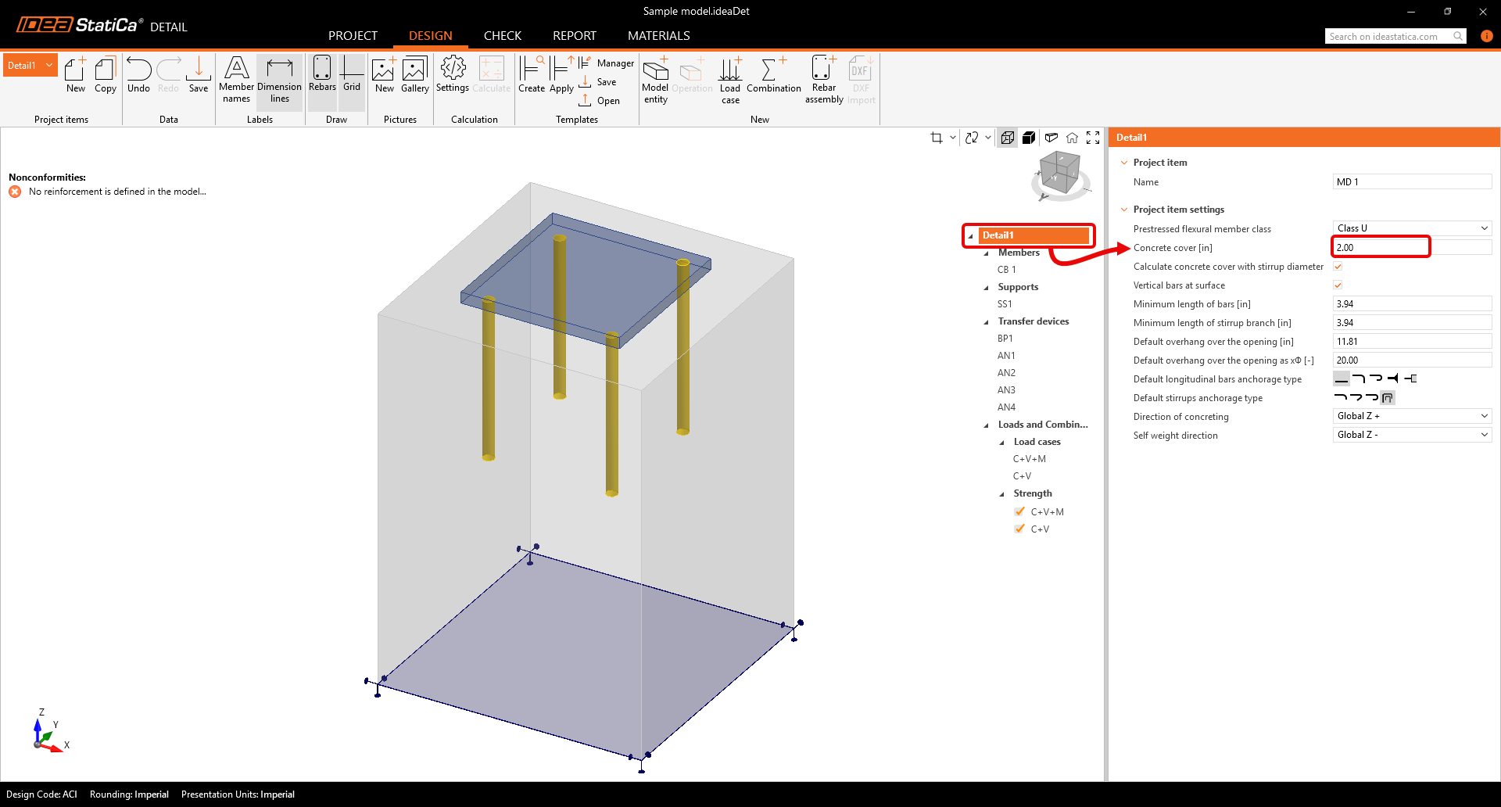Switch to the MATERIALS tab
1501x807 pixels.
pyautogui.click(x=658, y=35)
